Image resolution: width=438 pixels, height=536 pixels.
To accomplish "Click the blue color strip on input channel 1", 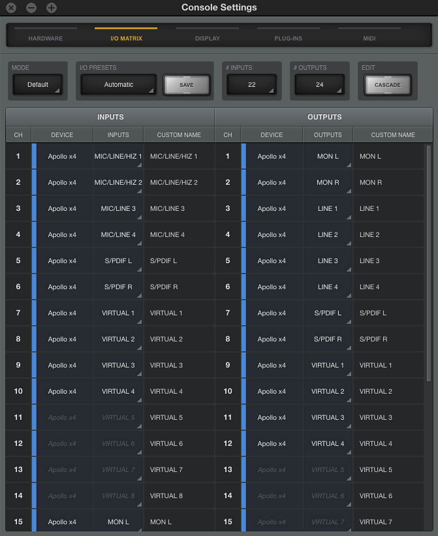I will 34,157.
